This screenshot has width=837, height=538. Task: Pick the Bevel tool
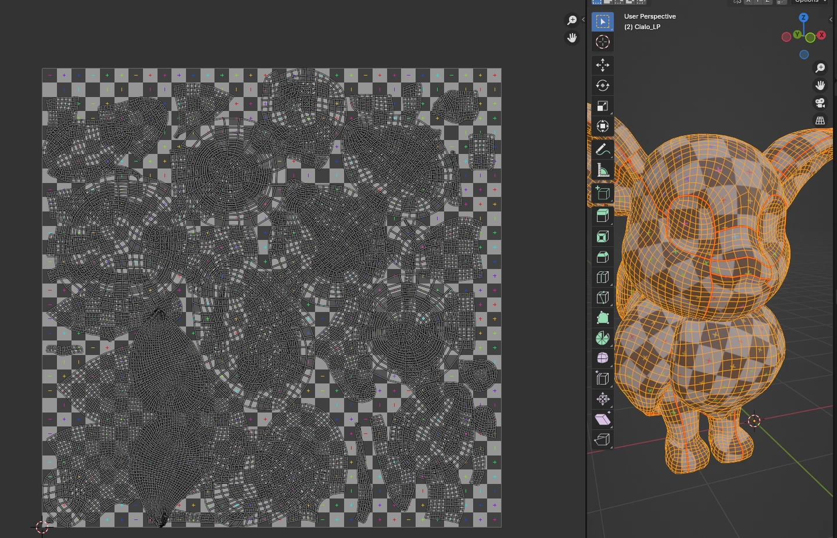(603, 257)
